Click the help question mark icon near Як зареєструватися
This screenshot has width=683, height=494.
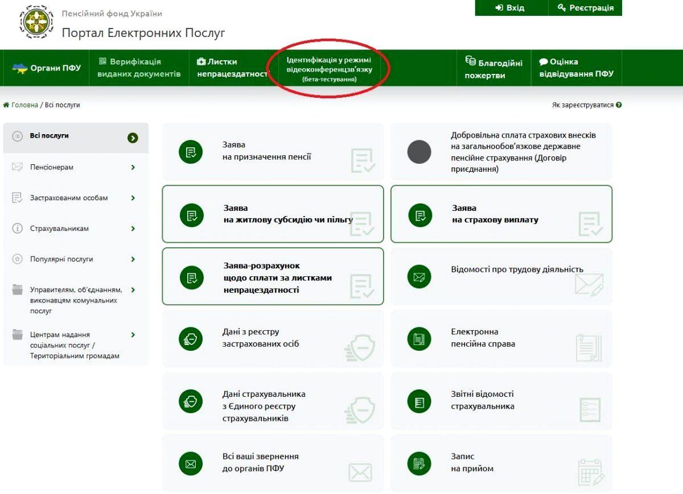point(619,105)
